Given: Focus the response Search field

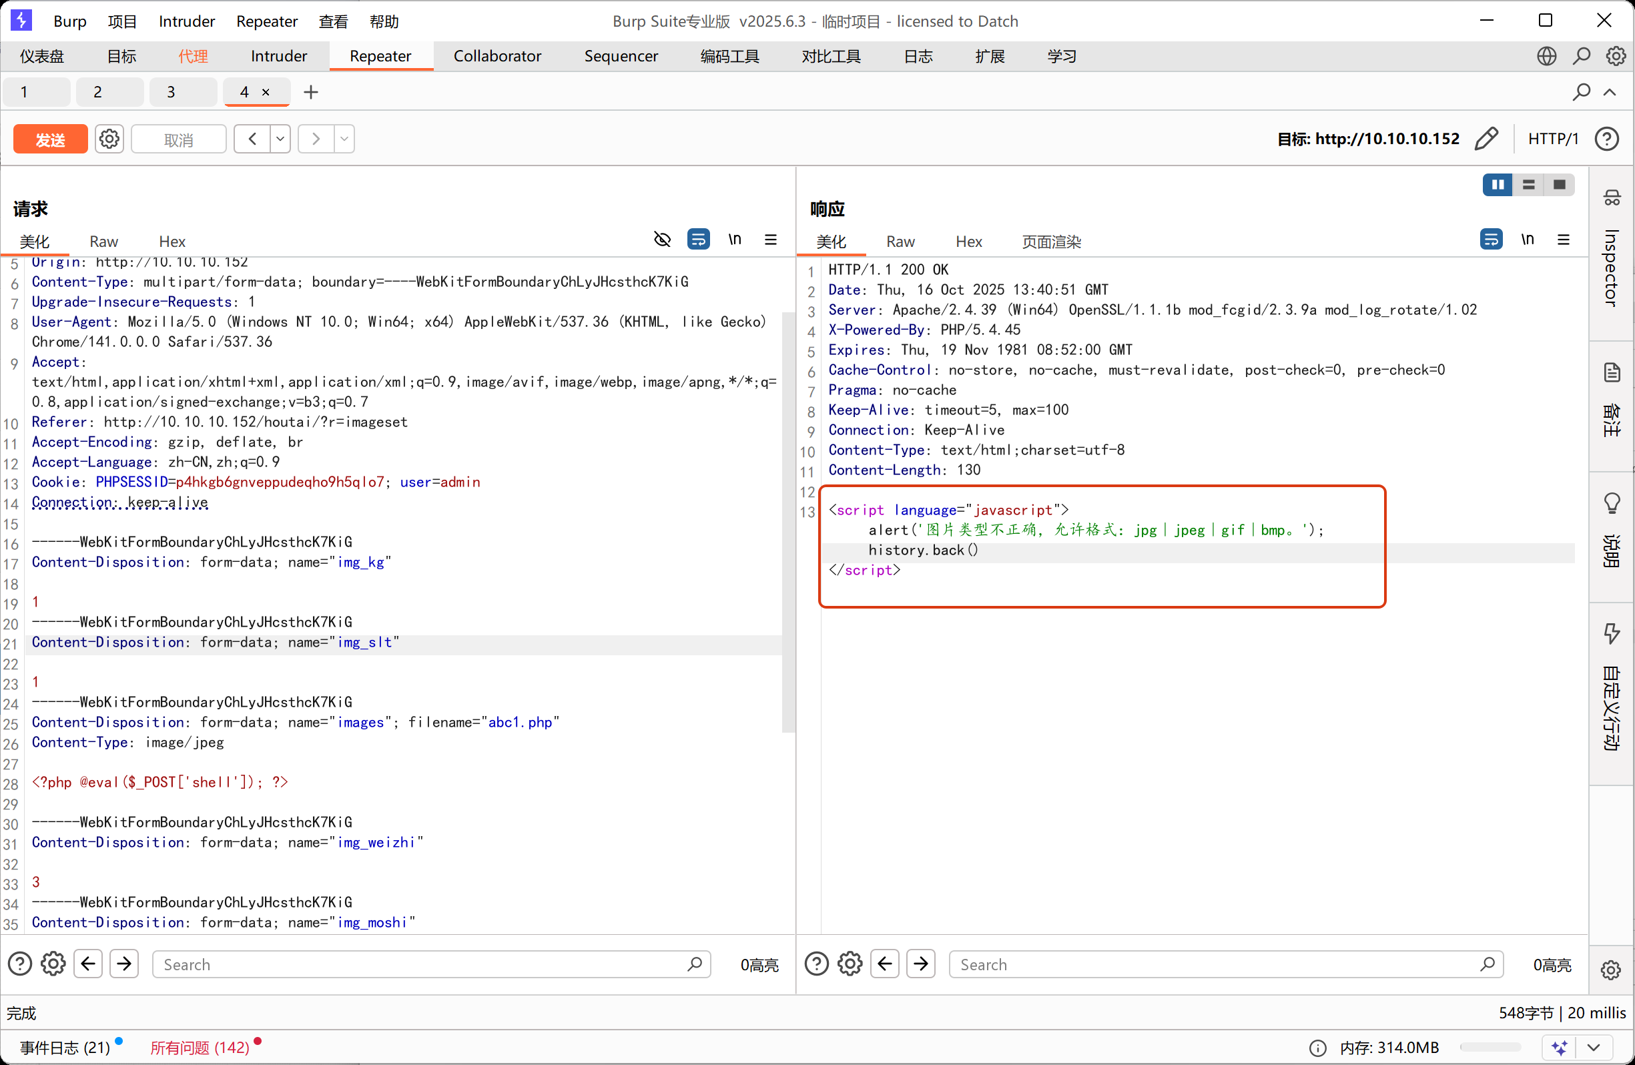Looking at the screenshot, I should click(1227, 964).
